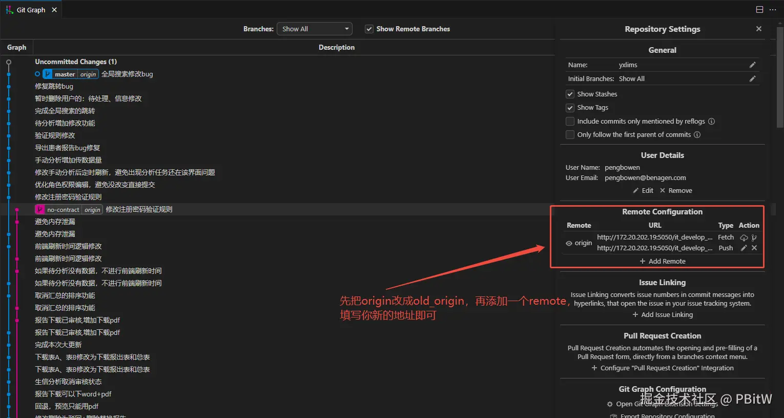Info icon beside reflogs option

pyautogui.click(x=711, y=122)
